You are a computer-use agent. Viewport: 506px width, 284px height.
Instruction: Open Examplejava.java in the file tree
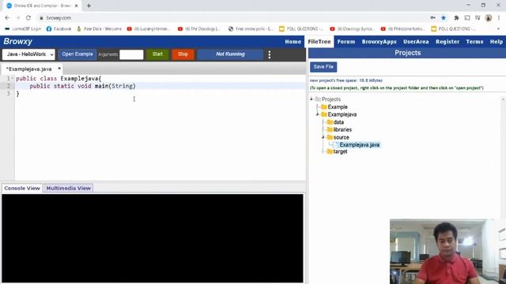tap(359, 145)
